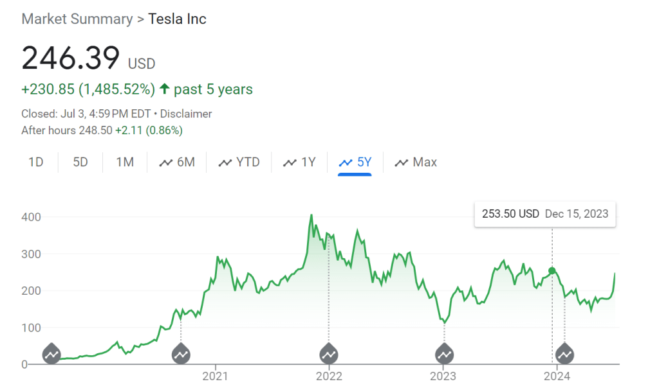Click the event marker icon before 2021

pyautogui.click(x=181, y=353)
